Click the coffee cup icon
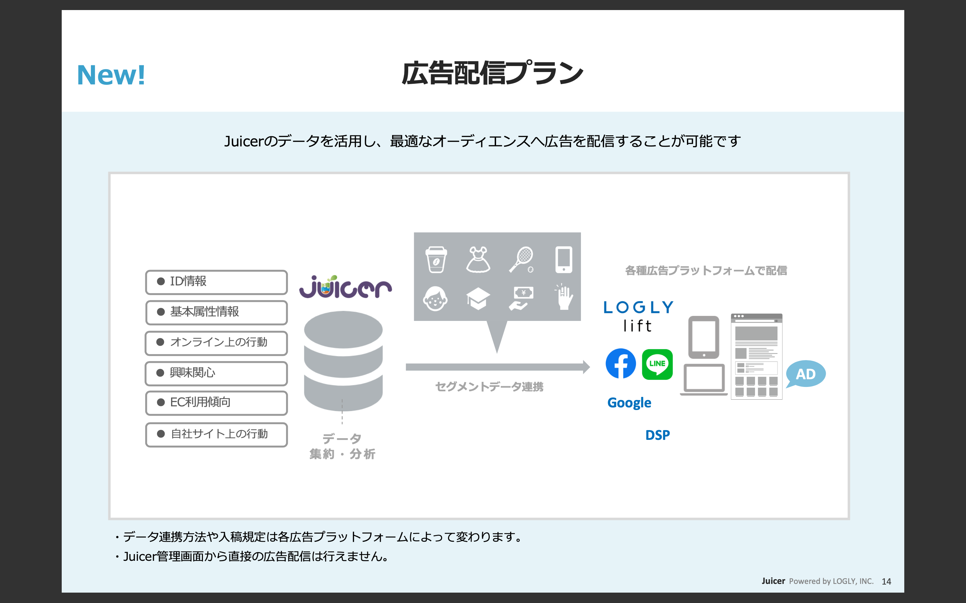The image size is (966, 603). (x=436, y=260)
